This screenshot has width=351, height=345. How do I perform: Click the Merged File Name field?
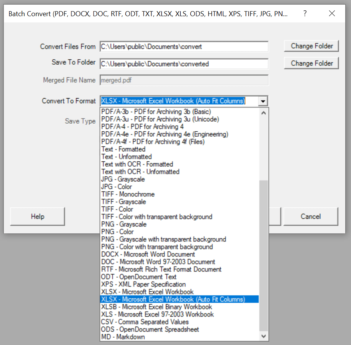point(184,80)
